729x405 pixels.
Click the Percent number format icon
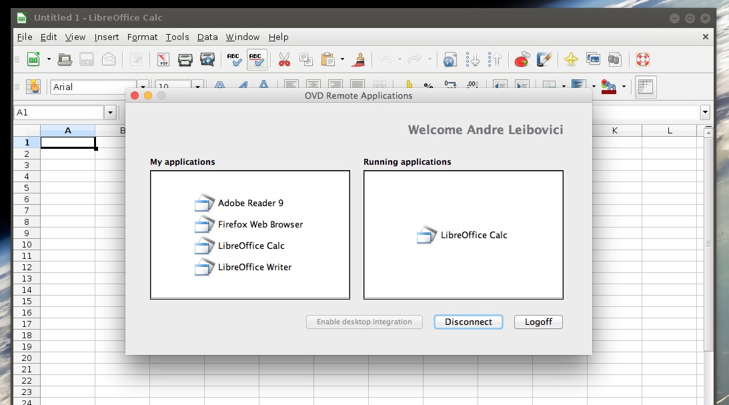[x=428, y=85]
